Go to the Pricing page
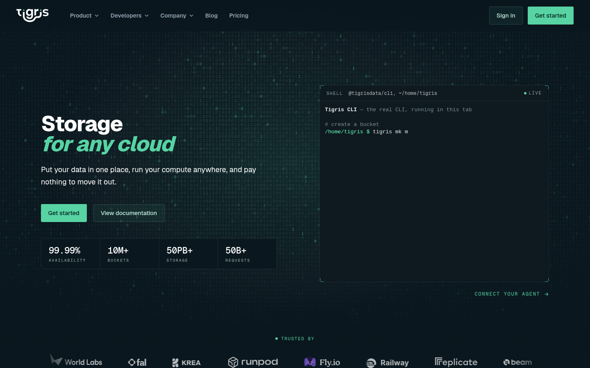Image resolution: width=590 pixels, height=368 pixels. [239, 16]
